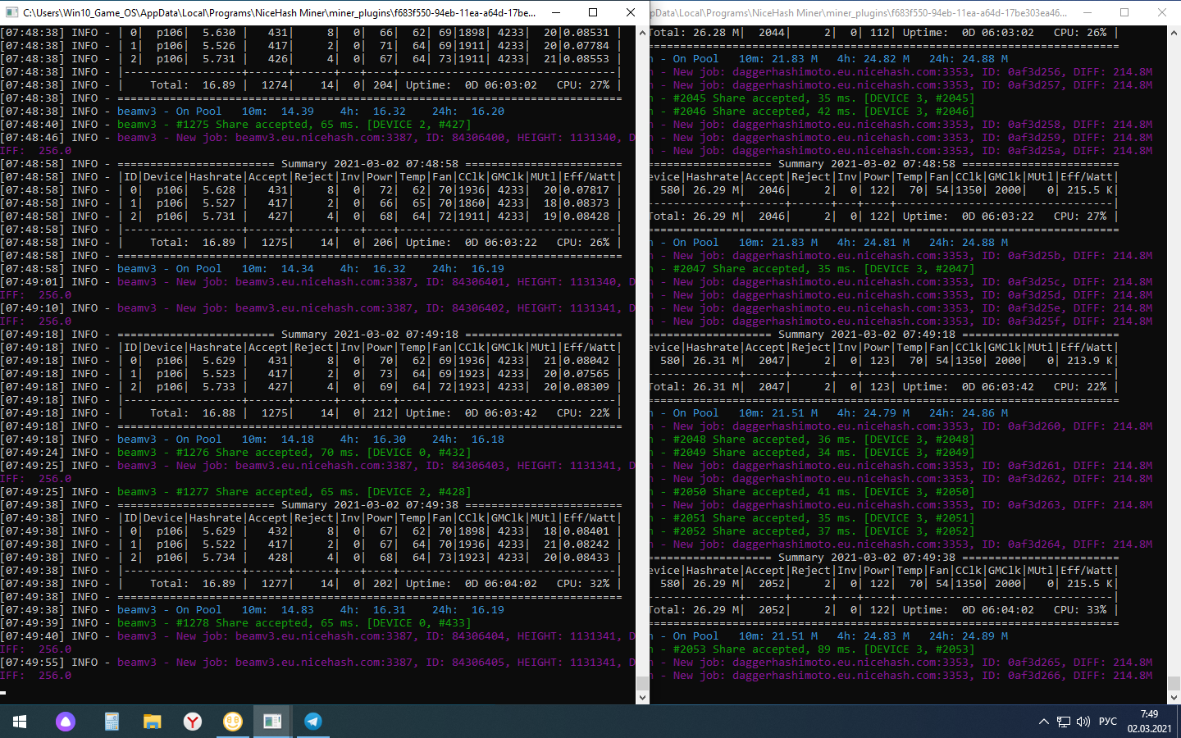The height and width of the screenshot is (738, 1181).
Task: Click the '#2045 Share accepted, 35 ms' line
Action: (813, 98)
